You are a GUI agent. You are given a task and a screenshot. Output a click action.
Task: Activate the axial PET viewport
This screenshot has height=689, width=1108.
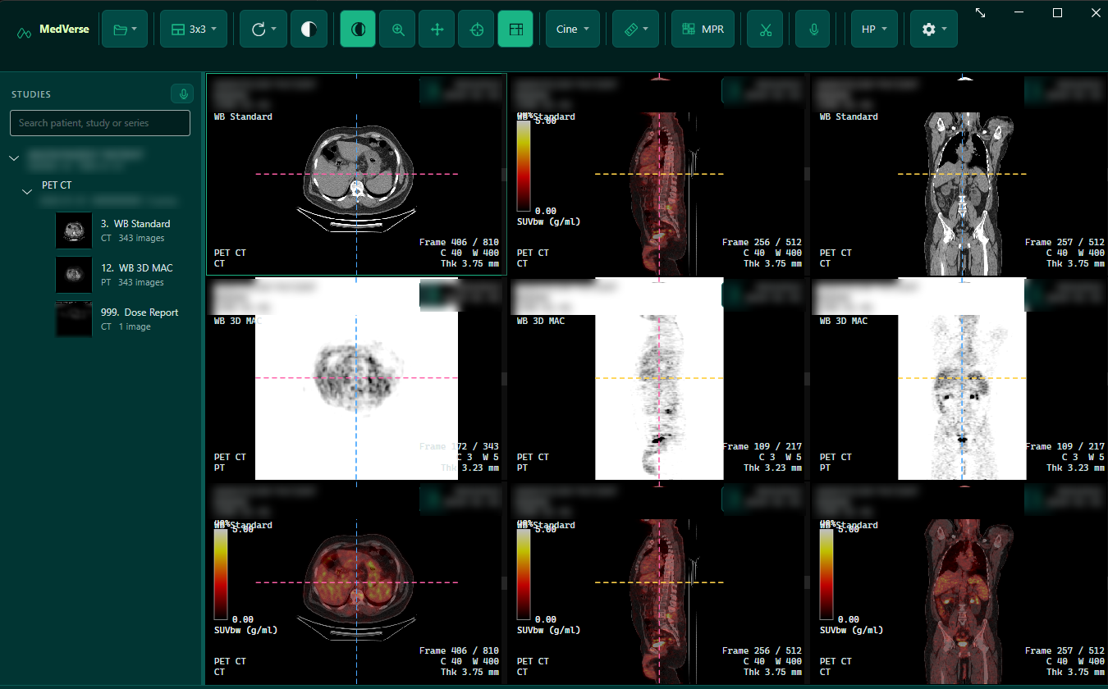pyautogui.click(x=356, y=378)
